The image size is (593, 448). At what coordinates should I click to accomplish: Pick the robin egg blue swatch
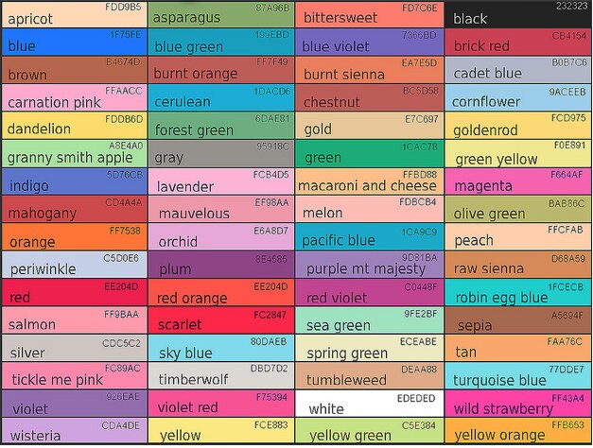coord(518,293)
